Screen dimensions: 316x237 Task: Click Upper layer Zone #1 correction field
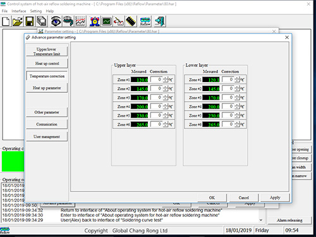pyautogui.click(x=157, y=80)
